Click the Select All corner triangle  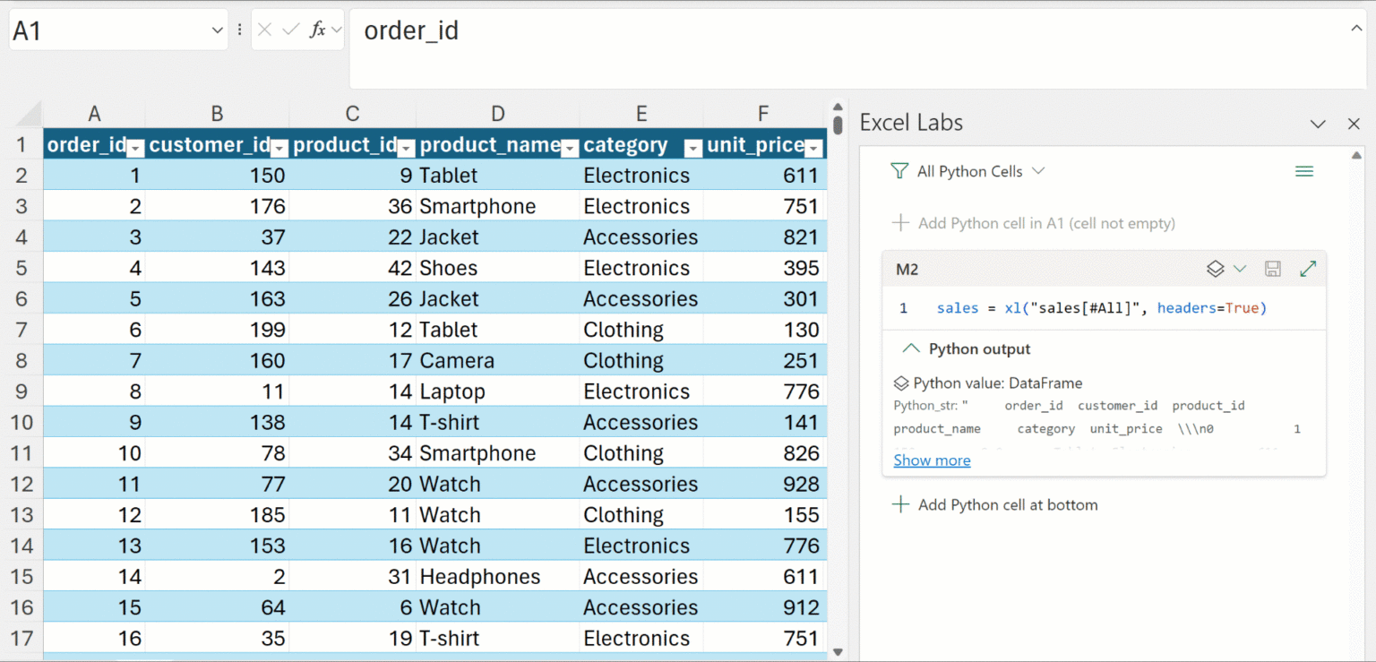pyautogui.click(x=30, y=115)
